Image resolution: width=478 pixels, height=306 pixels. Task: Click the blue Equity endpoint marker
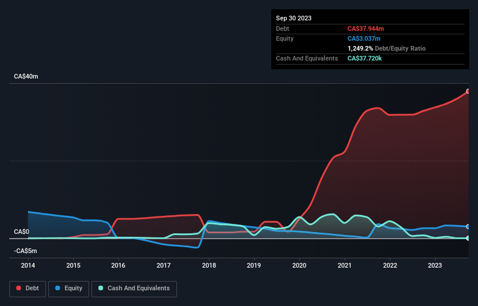(x=468, y=227)
